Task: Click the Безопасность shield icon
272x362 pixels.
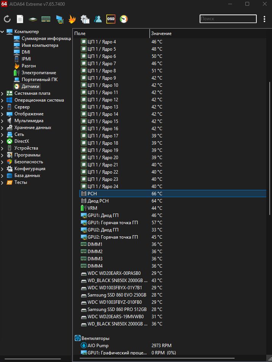Action: (10, 162)
